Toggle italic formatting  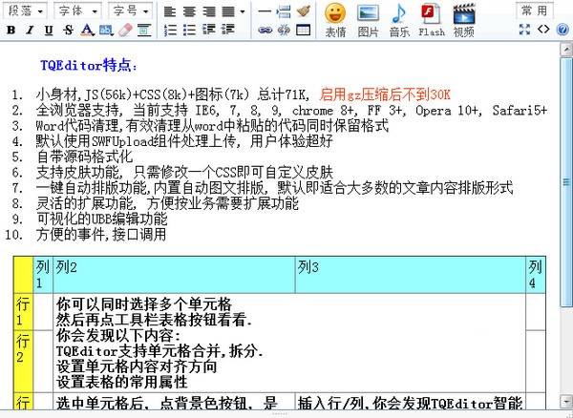click(x=30, y=30)
